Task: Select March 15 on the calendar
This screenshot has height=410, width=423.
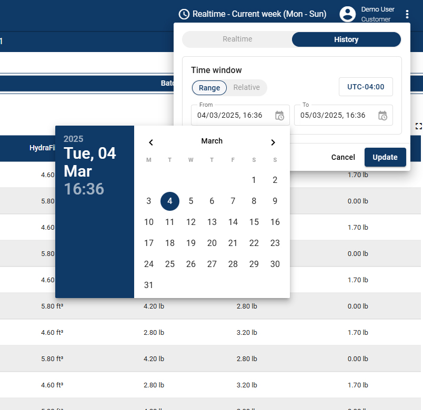Action: [254, 222]
